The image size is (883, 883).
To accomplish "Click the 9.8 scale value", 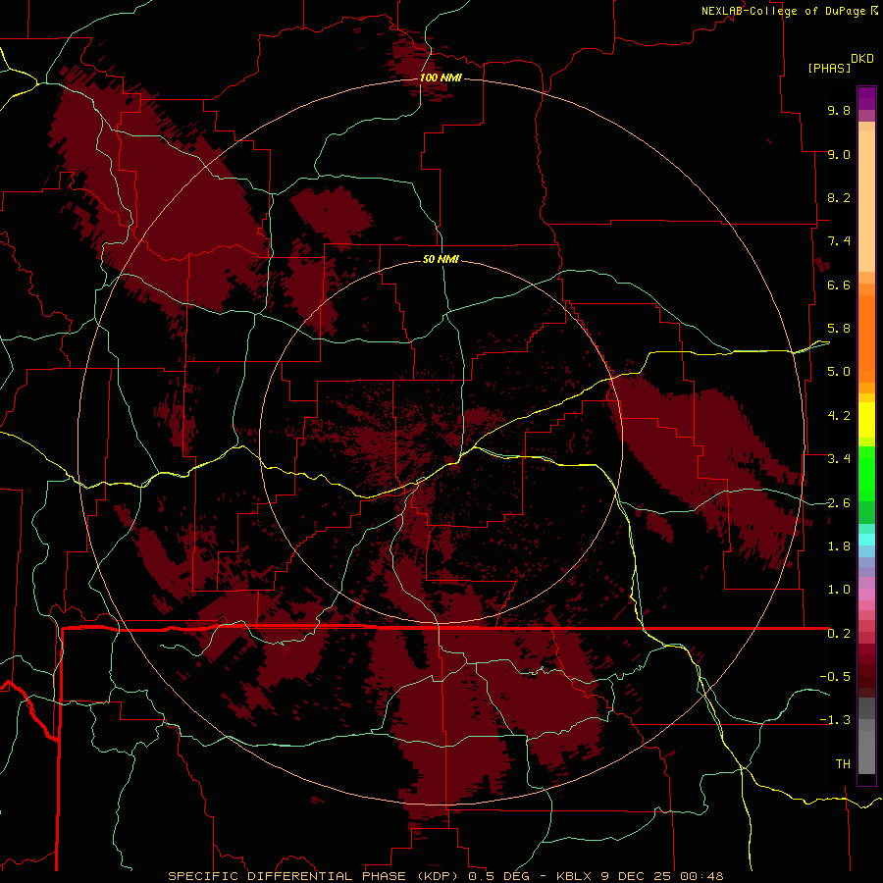I will pos(839,110).
